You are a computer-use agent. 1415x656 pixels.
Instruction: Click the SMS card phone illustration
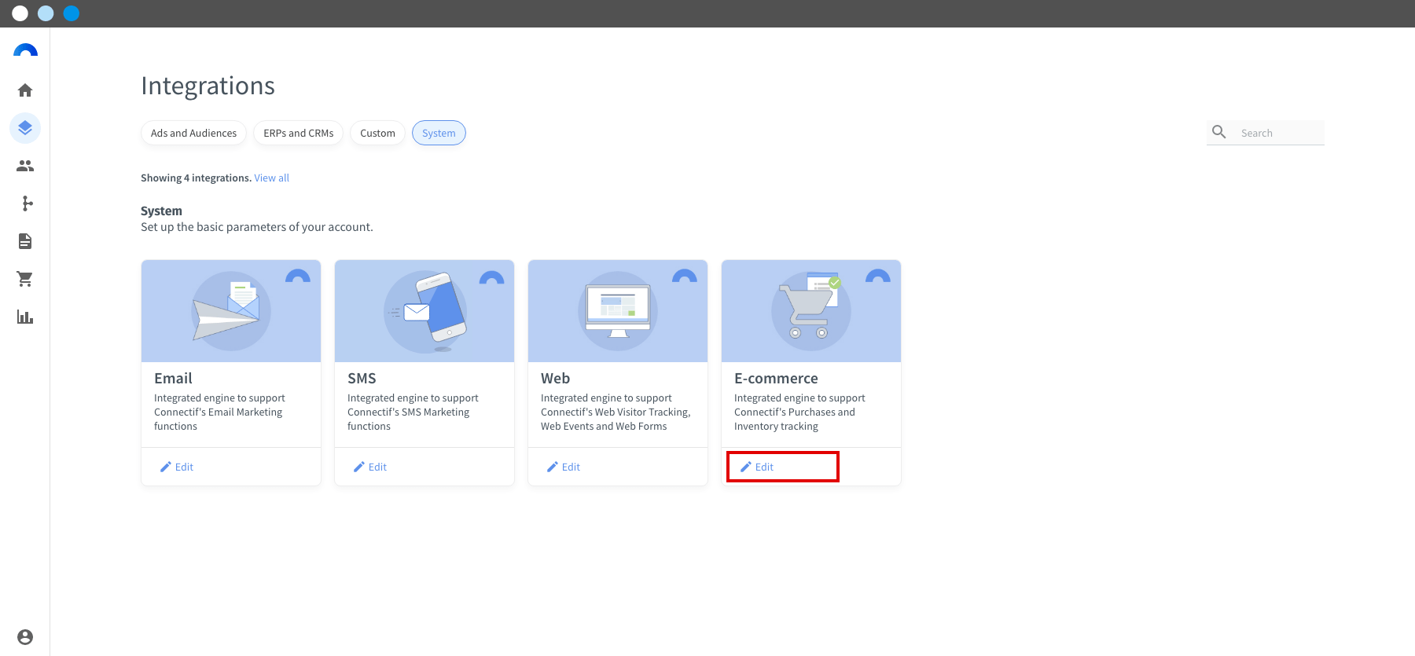pos(424,311)
